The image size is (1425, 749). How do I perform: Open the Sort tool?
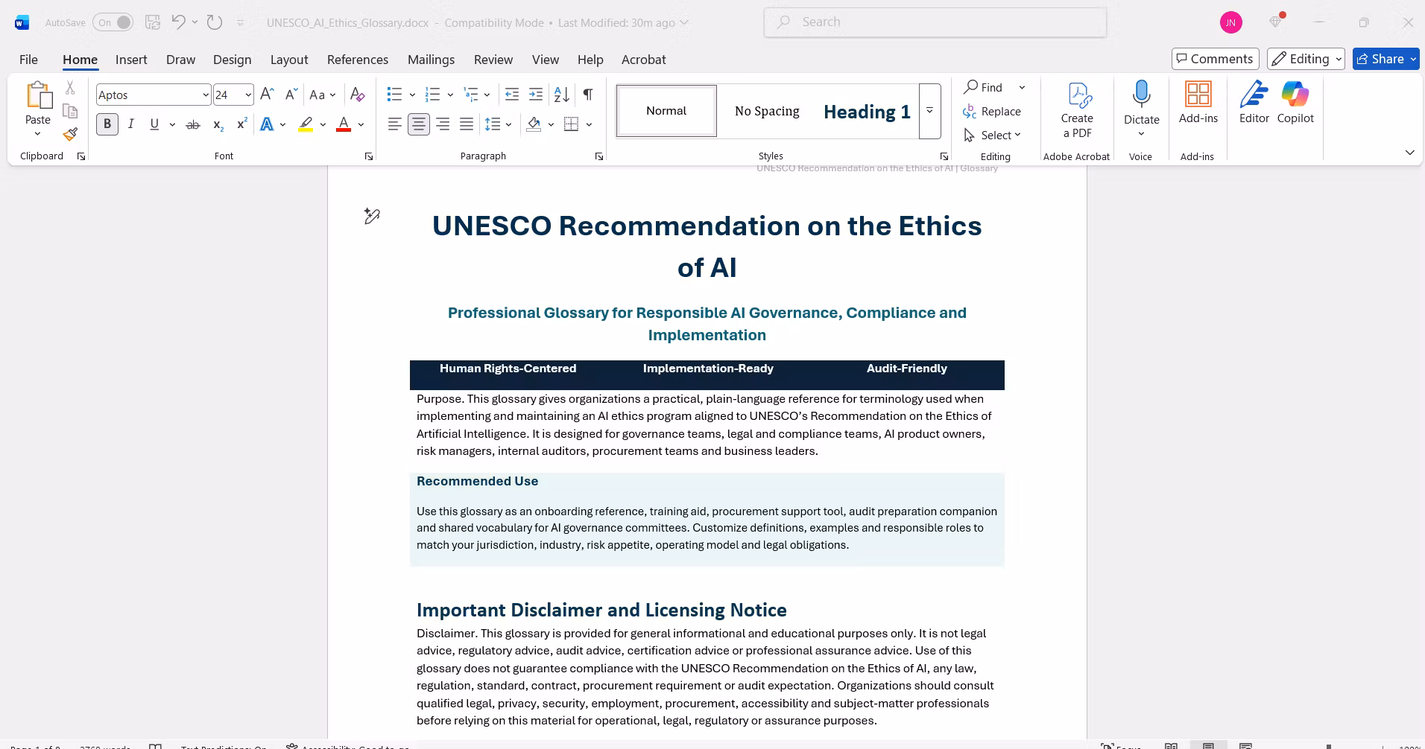pyautogui.click(x=562, y=95)
